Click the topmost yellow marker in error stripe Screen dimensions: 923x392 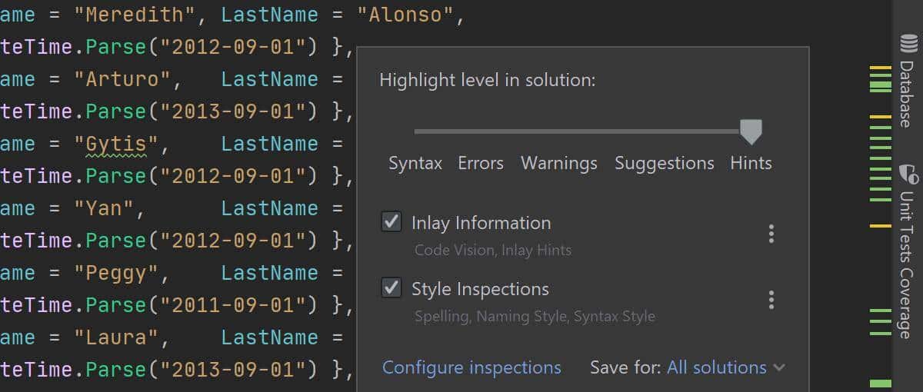880,69
